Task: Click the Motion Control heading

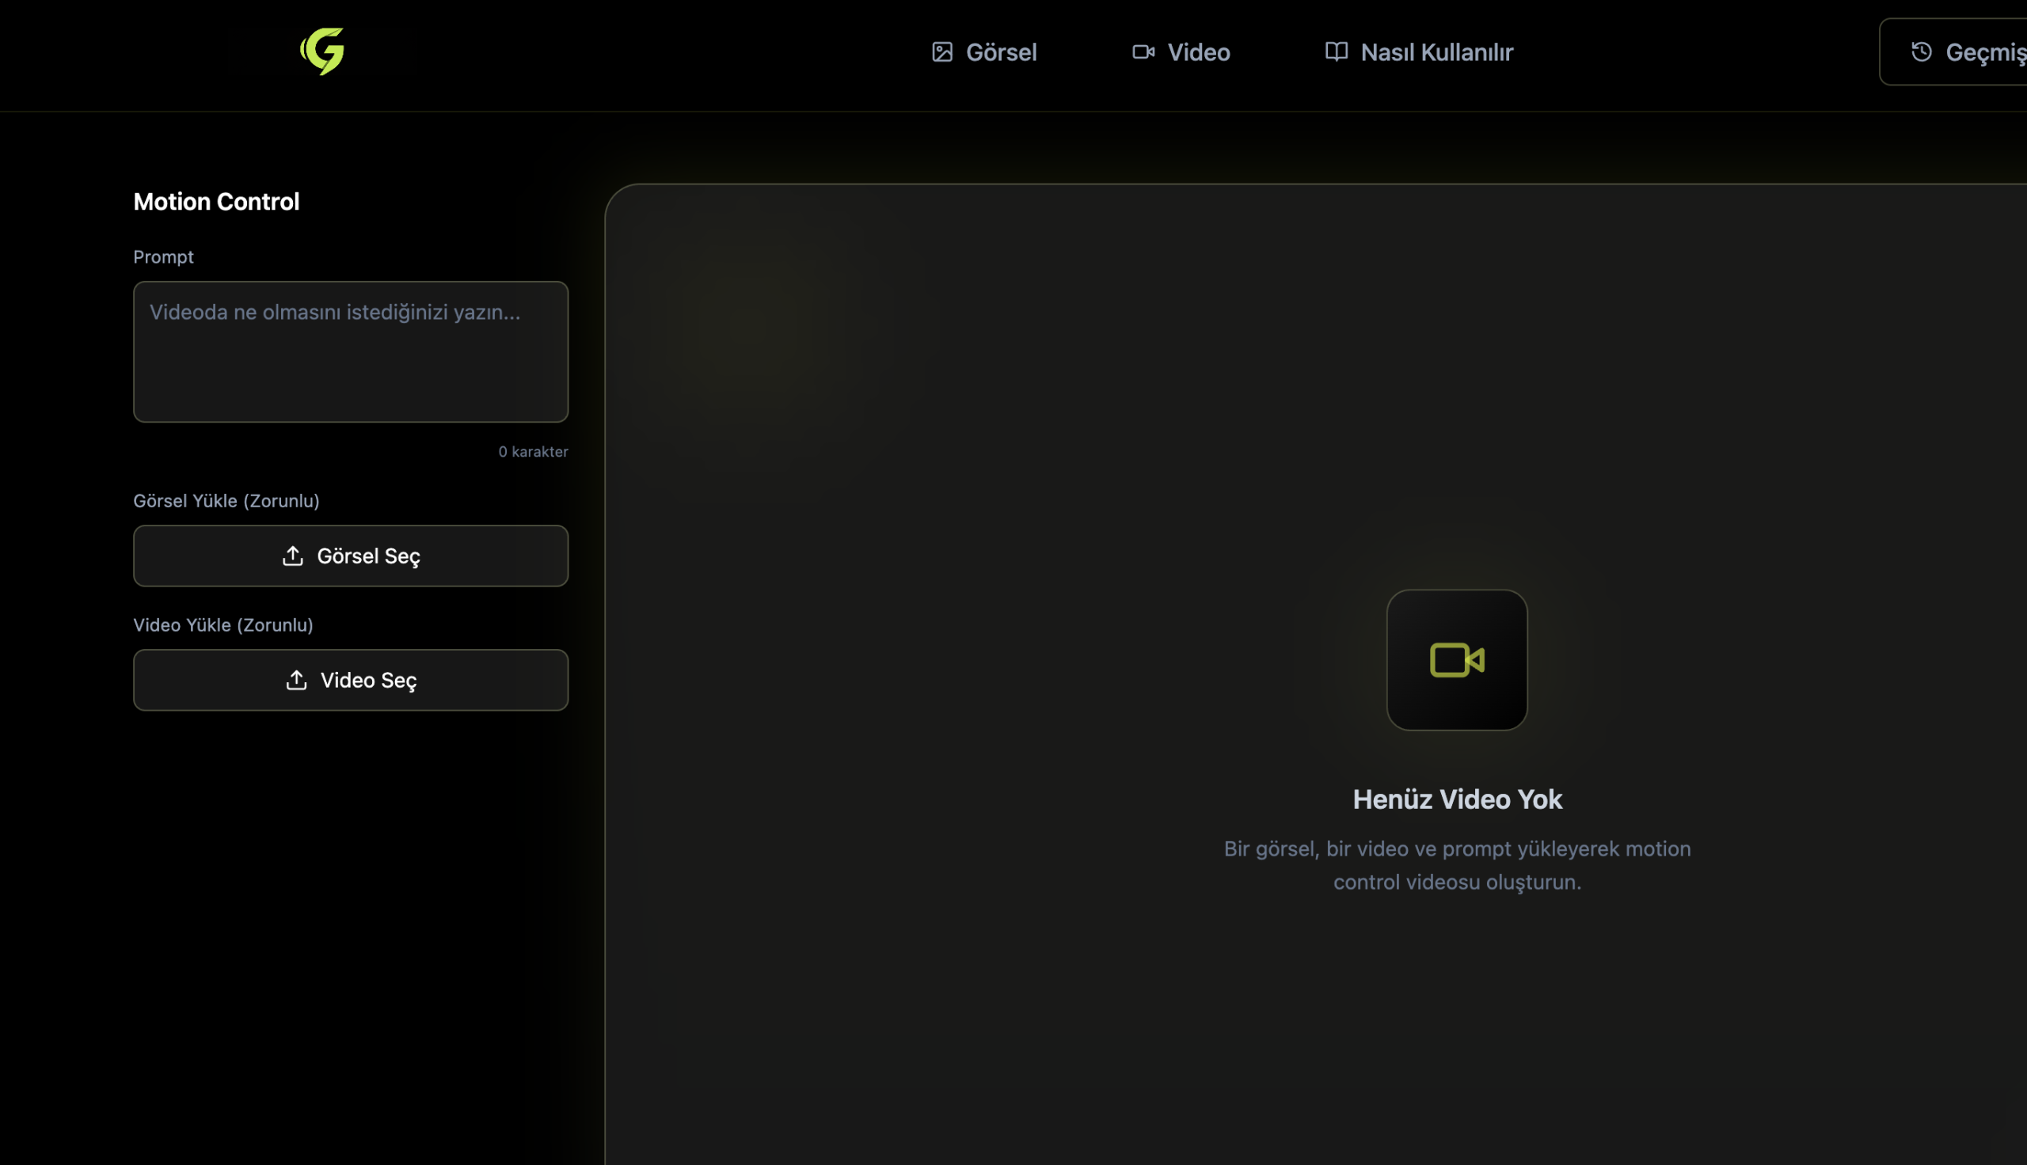Action: (216, 202)
